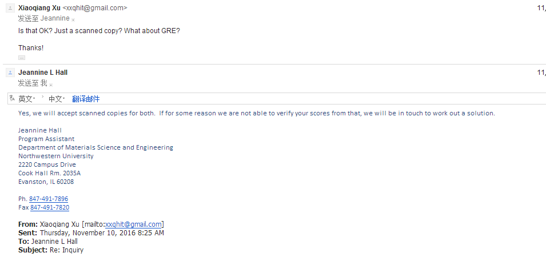The width and height of the screenshot is (546, 257).
Task: Click the arrow between the language selectors
Action: click(42, 98)
